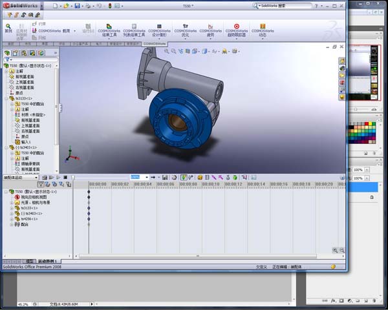Click timeline Zoom Out magnifier icon
This screenshot has width=388, height=310.
pos(341,250)
